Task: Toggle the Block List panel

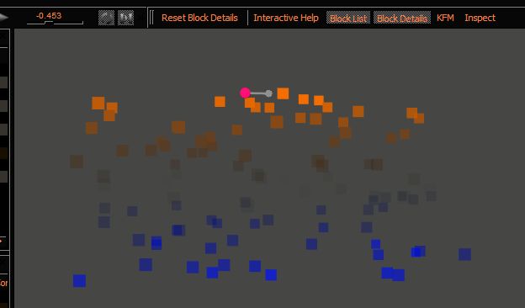Action: click(x=348, y=18)
